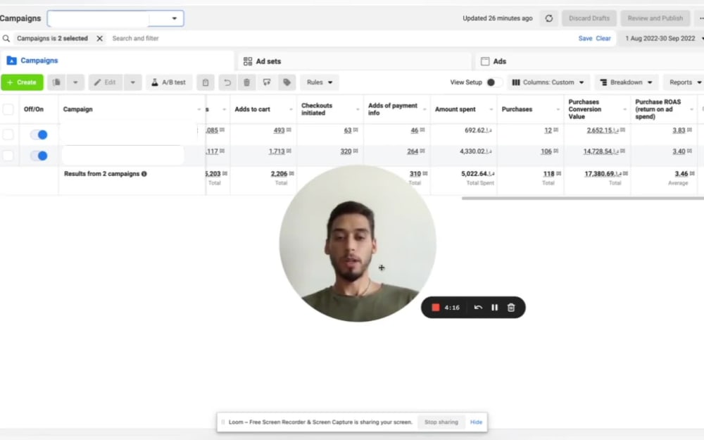Click the 3.83 ROAS value
Image resolution: width=704 pixels, height=440 pixels.
click(x=679, y=130)
